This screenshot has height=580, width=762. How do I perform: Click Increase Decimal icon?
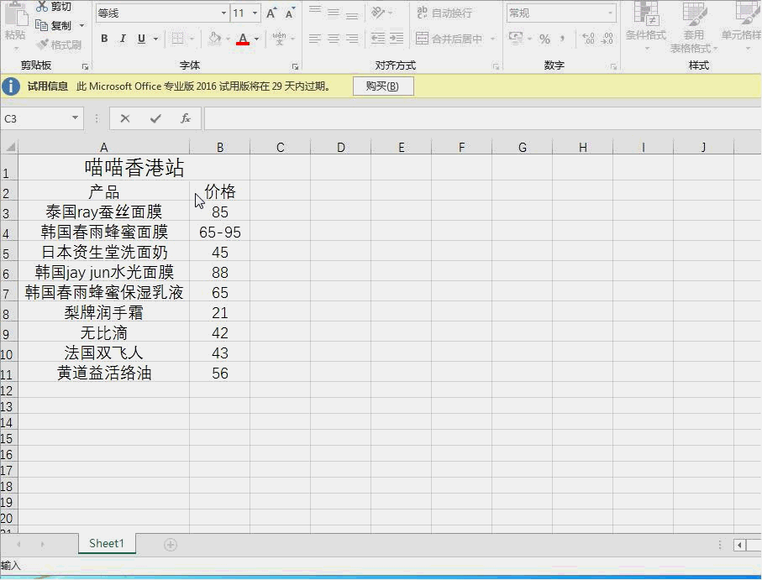(x=588, y=39)
